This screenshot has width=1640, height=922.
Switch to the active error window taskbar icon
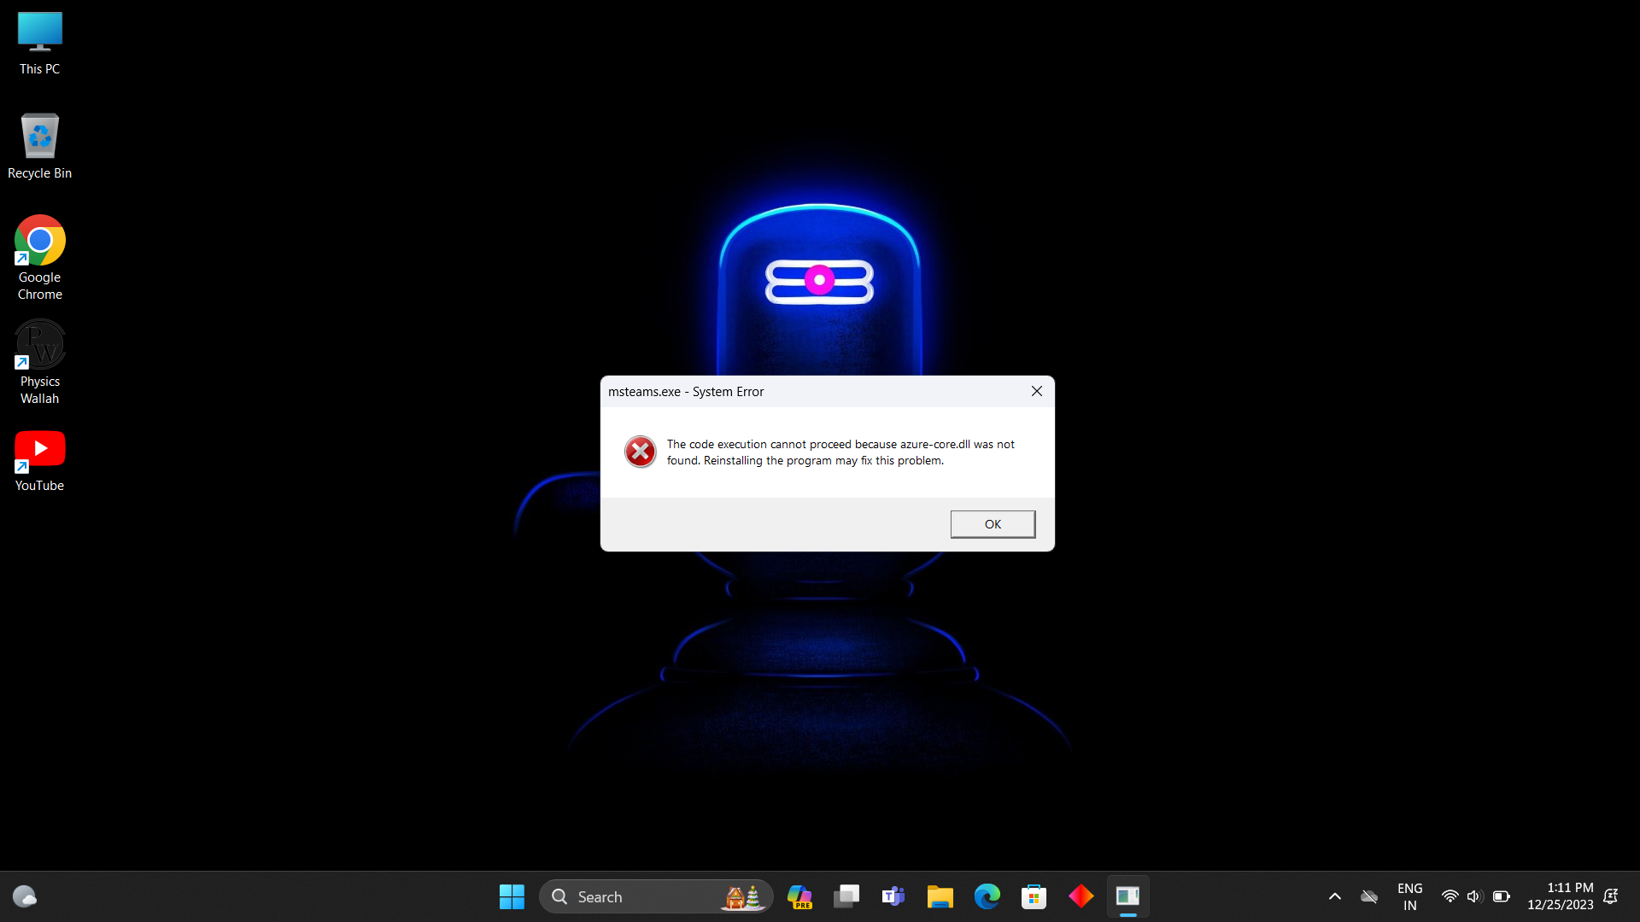[1128, 896]
